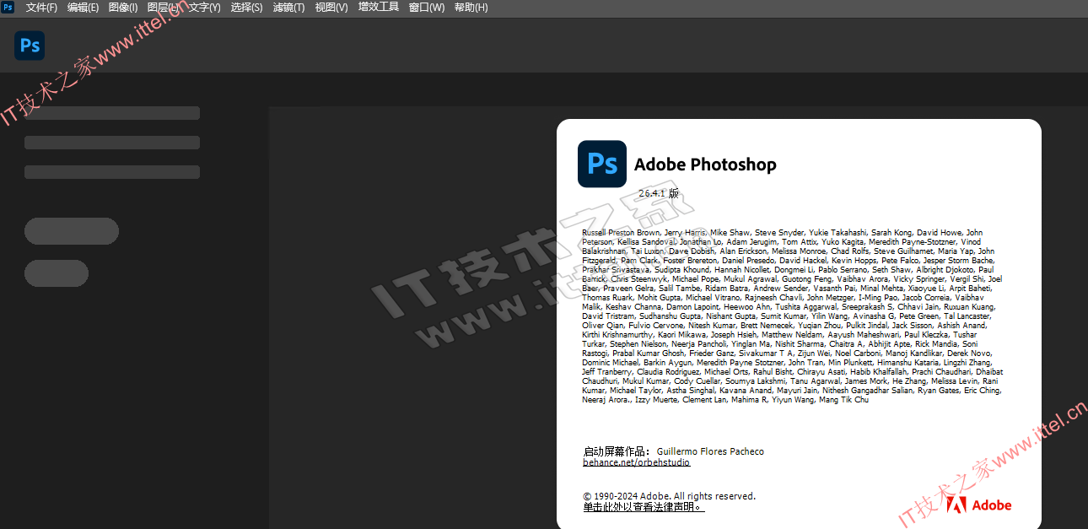Open the 滤镜(T) menu
Viewport: 1088px width, 529px height.
(x=288, y=8)
